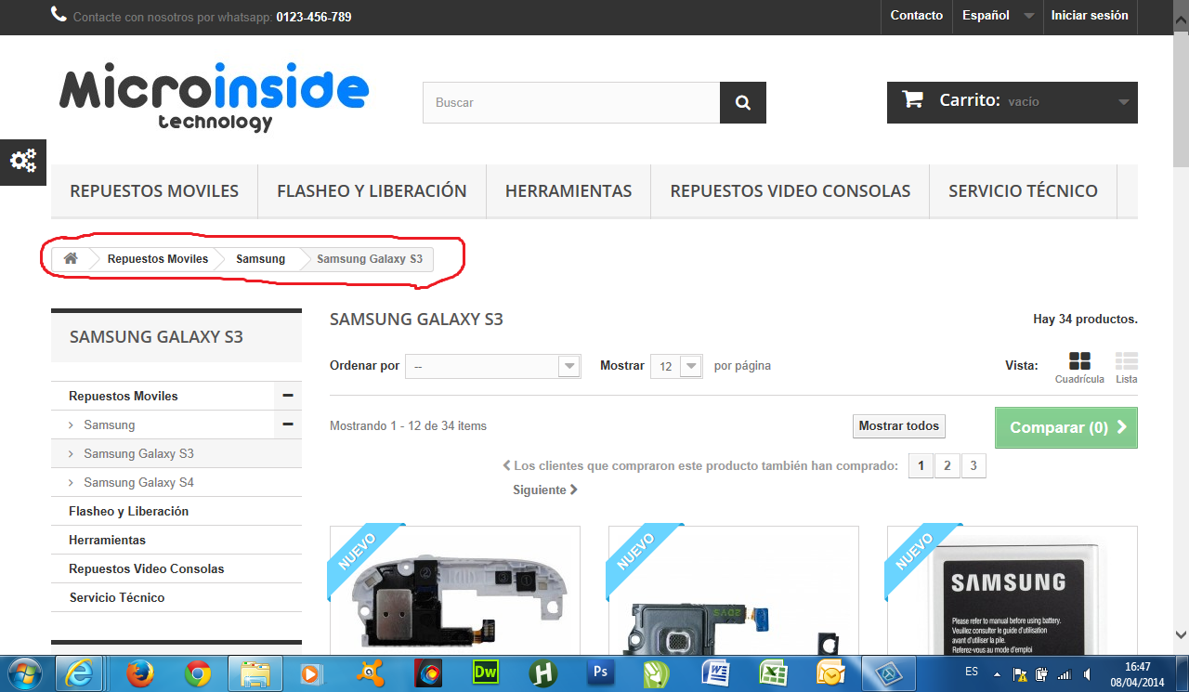Launch Google Chrome from the taskbar

click(x=197, y=672)
